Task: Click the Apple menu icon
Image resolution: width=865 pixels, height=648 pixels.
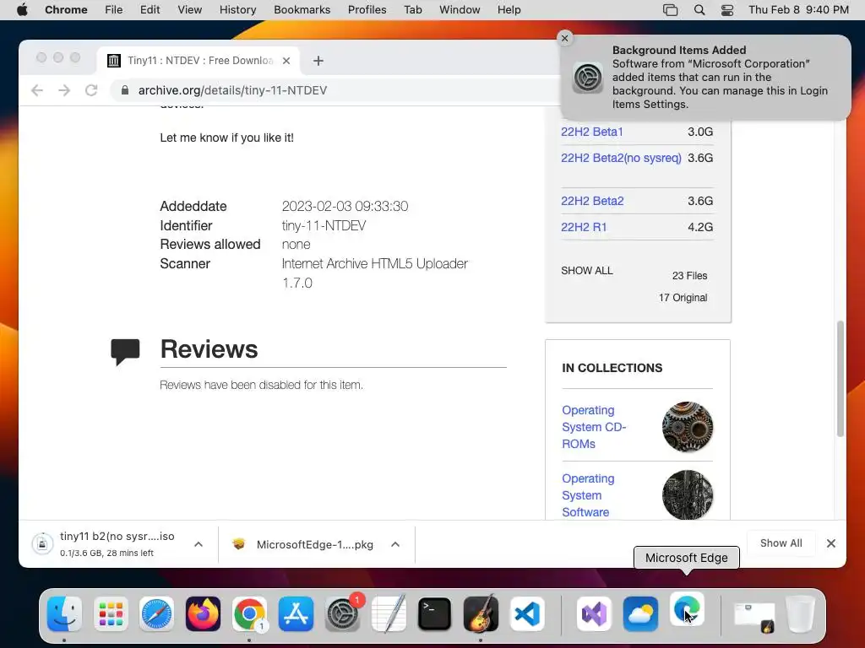Action: click(x=22, y=10)
